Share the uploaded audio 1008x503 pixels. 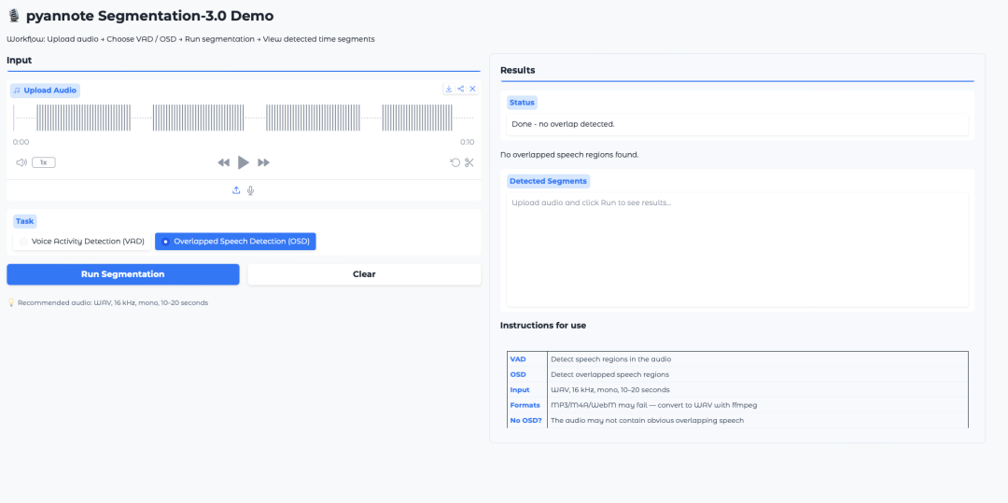pyautogui.click(x=461, y=89)
